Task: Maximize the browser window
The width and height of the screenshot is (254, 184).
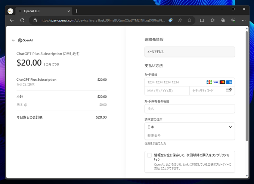Action: tap(233, 9)
